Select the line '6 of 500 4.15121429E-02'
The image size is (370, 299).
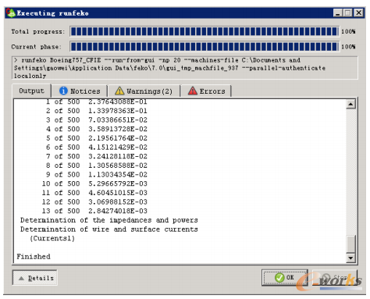click(x=97, y=148)
